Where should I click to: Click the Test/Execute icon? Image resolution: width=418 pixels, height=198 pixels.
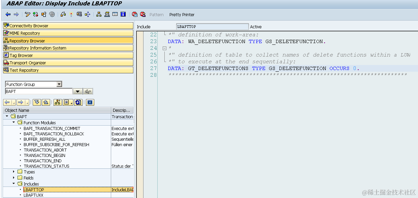[x=79, y=14]
